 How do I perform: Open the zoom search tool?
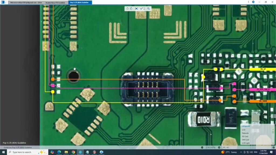(148, 8)
